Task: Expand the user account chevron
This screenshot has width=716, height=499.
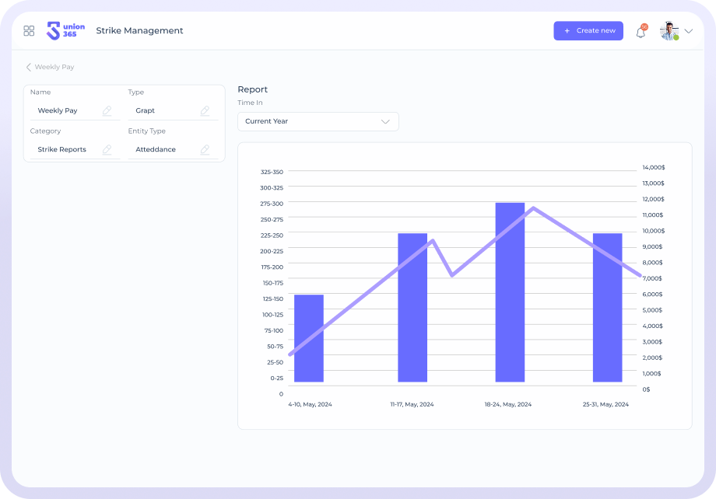Action: click(x=689, y=32)
